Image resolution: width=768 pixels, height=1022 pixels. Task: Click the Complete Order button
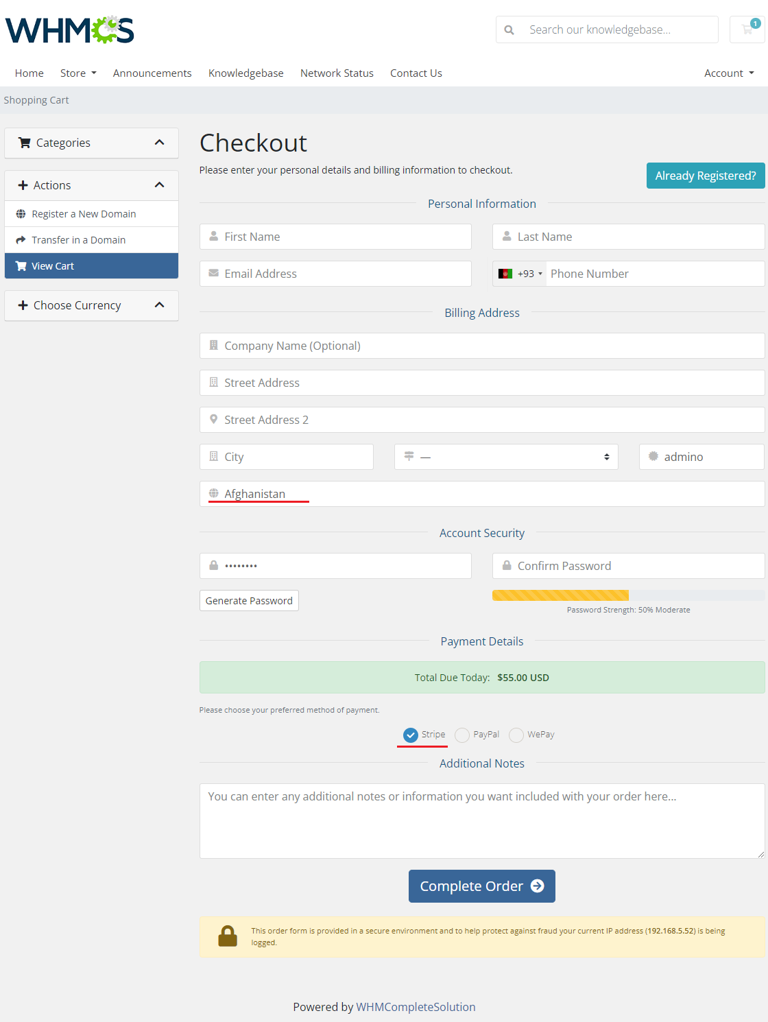[482, 886]
